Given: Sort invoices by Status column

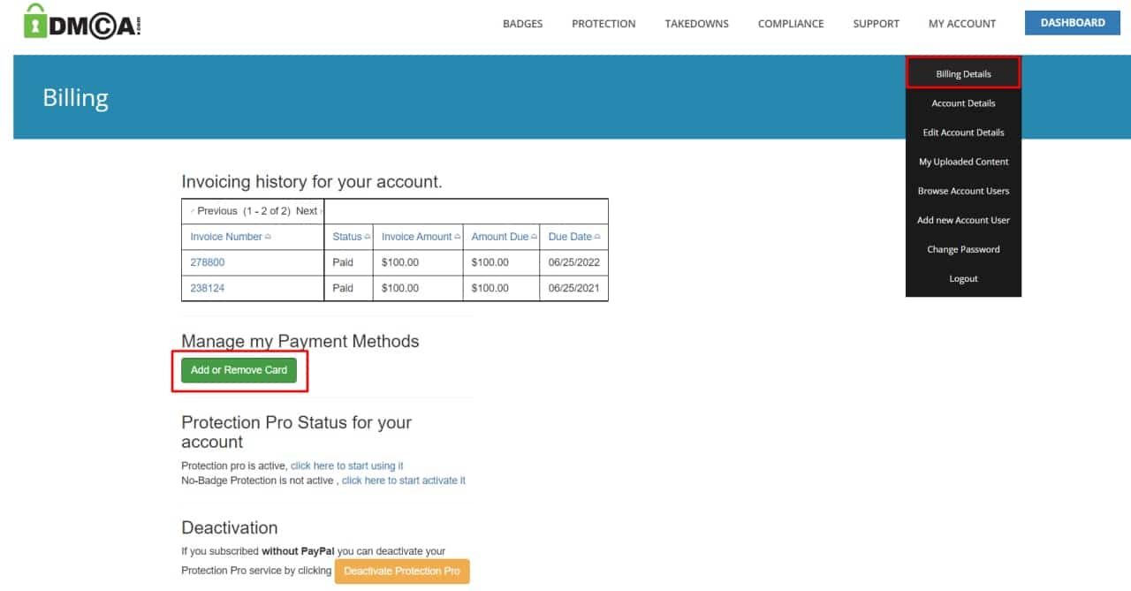Looking at the screenshot, I should pos(347,237).
